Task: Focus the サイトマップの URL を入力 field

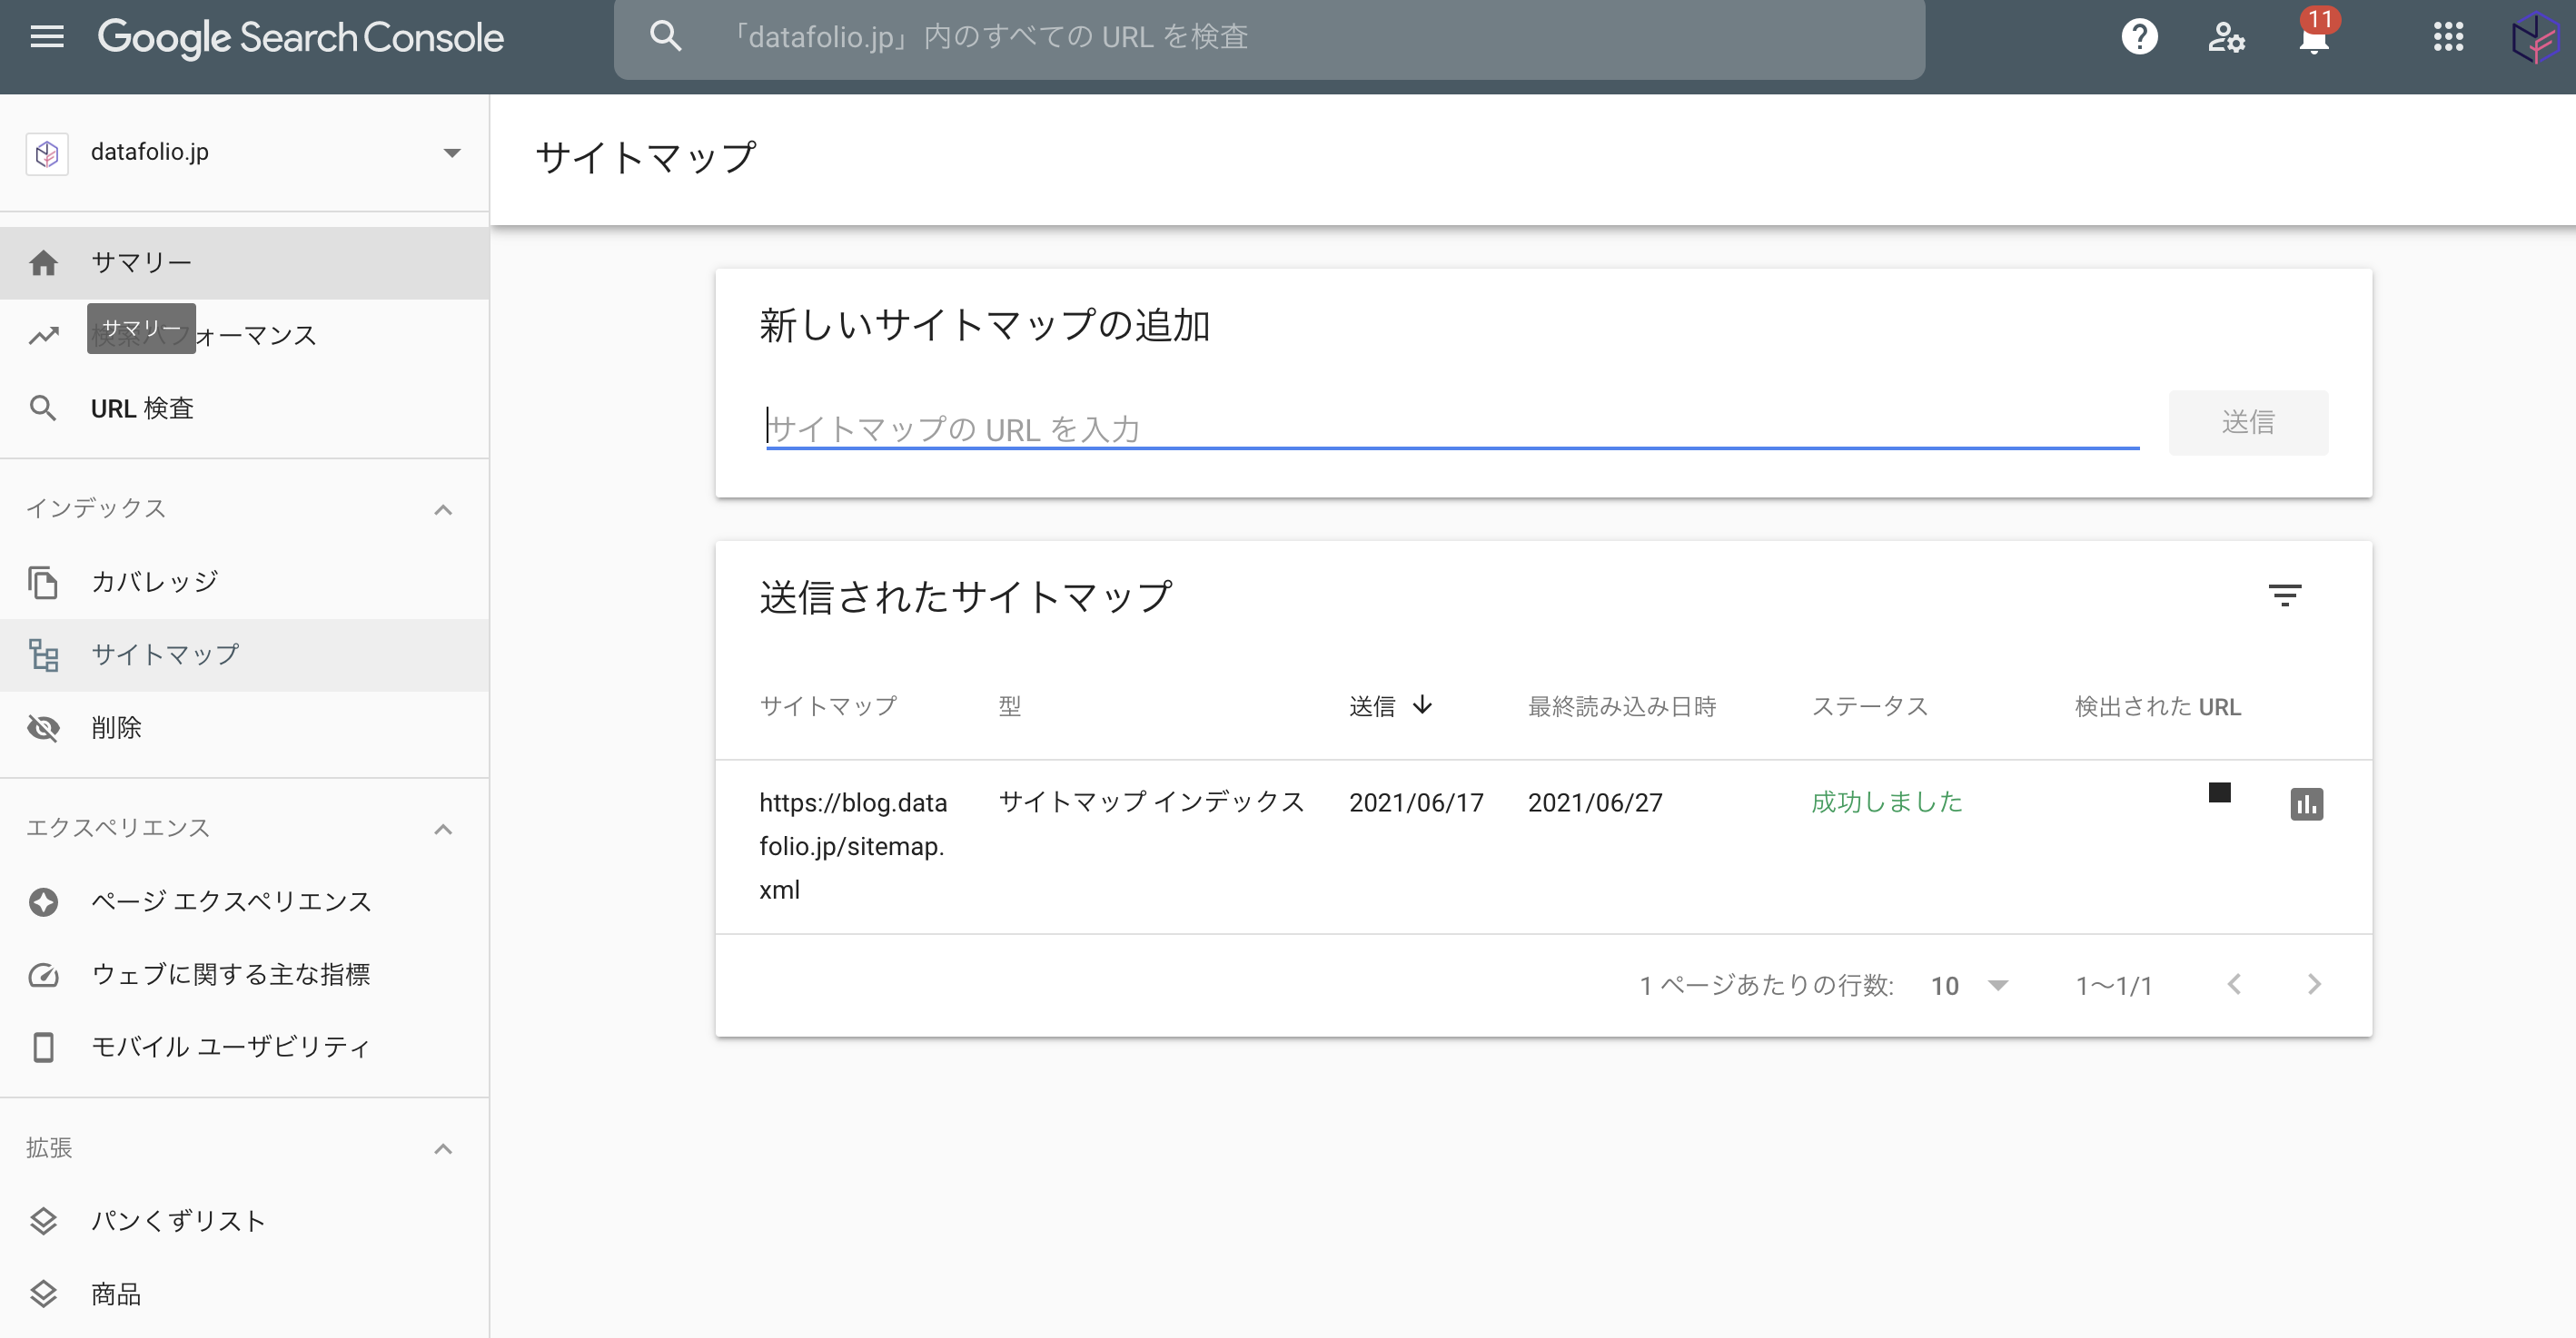Action: tap(1452, 428)
